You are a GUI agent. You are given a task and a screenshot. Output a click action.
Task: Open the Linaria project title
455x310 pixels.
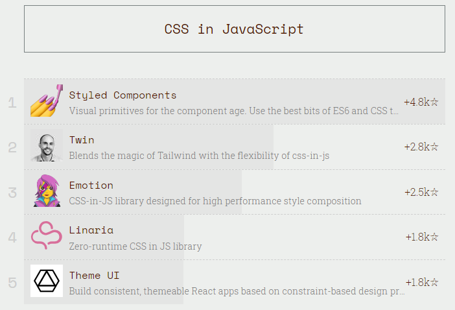(91, 230)
